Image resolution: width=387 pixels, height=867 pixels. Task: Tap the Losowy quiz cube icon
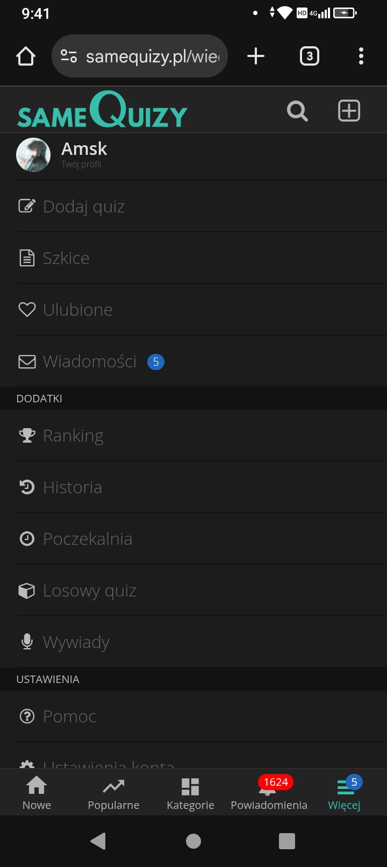(x=27, y=591)
